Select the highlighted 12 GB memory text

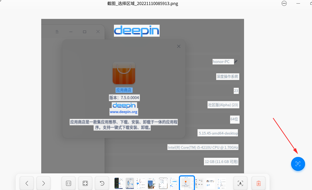pyautogui.click(x=221, y=161)
